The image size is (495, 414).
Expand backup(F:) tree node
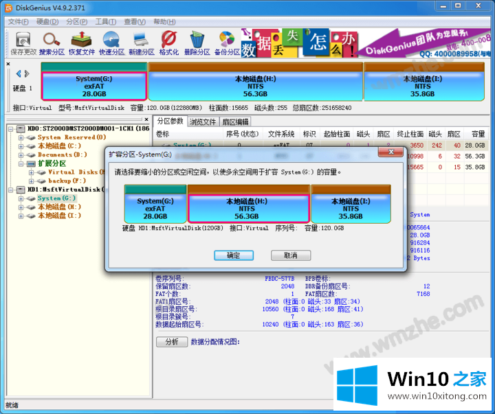click(x=31, y=181)
